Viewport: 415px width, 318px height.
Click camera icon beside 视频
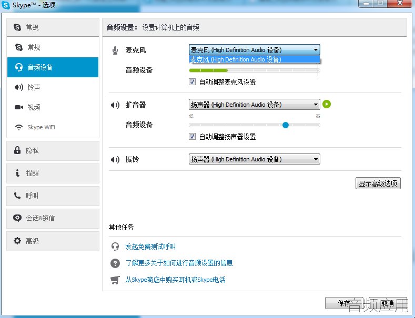(19, 107)
